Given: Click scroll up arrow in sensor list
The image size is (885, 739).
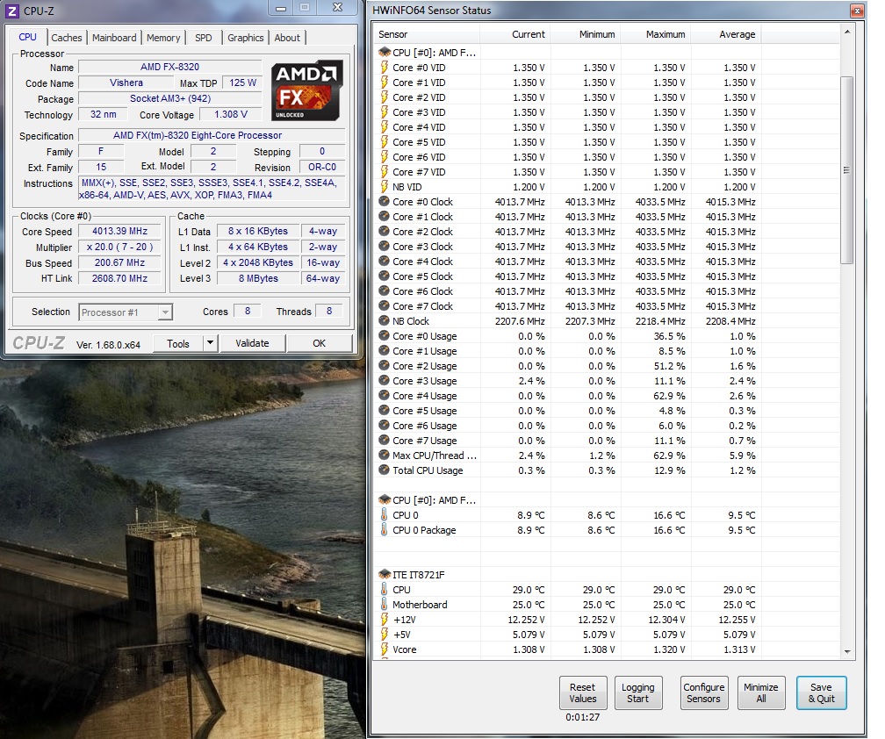Looking at the screenshot, I should 846,32.
